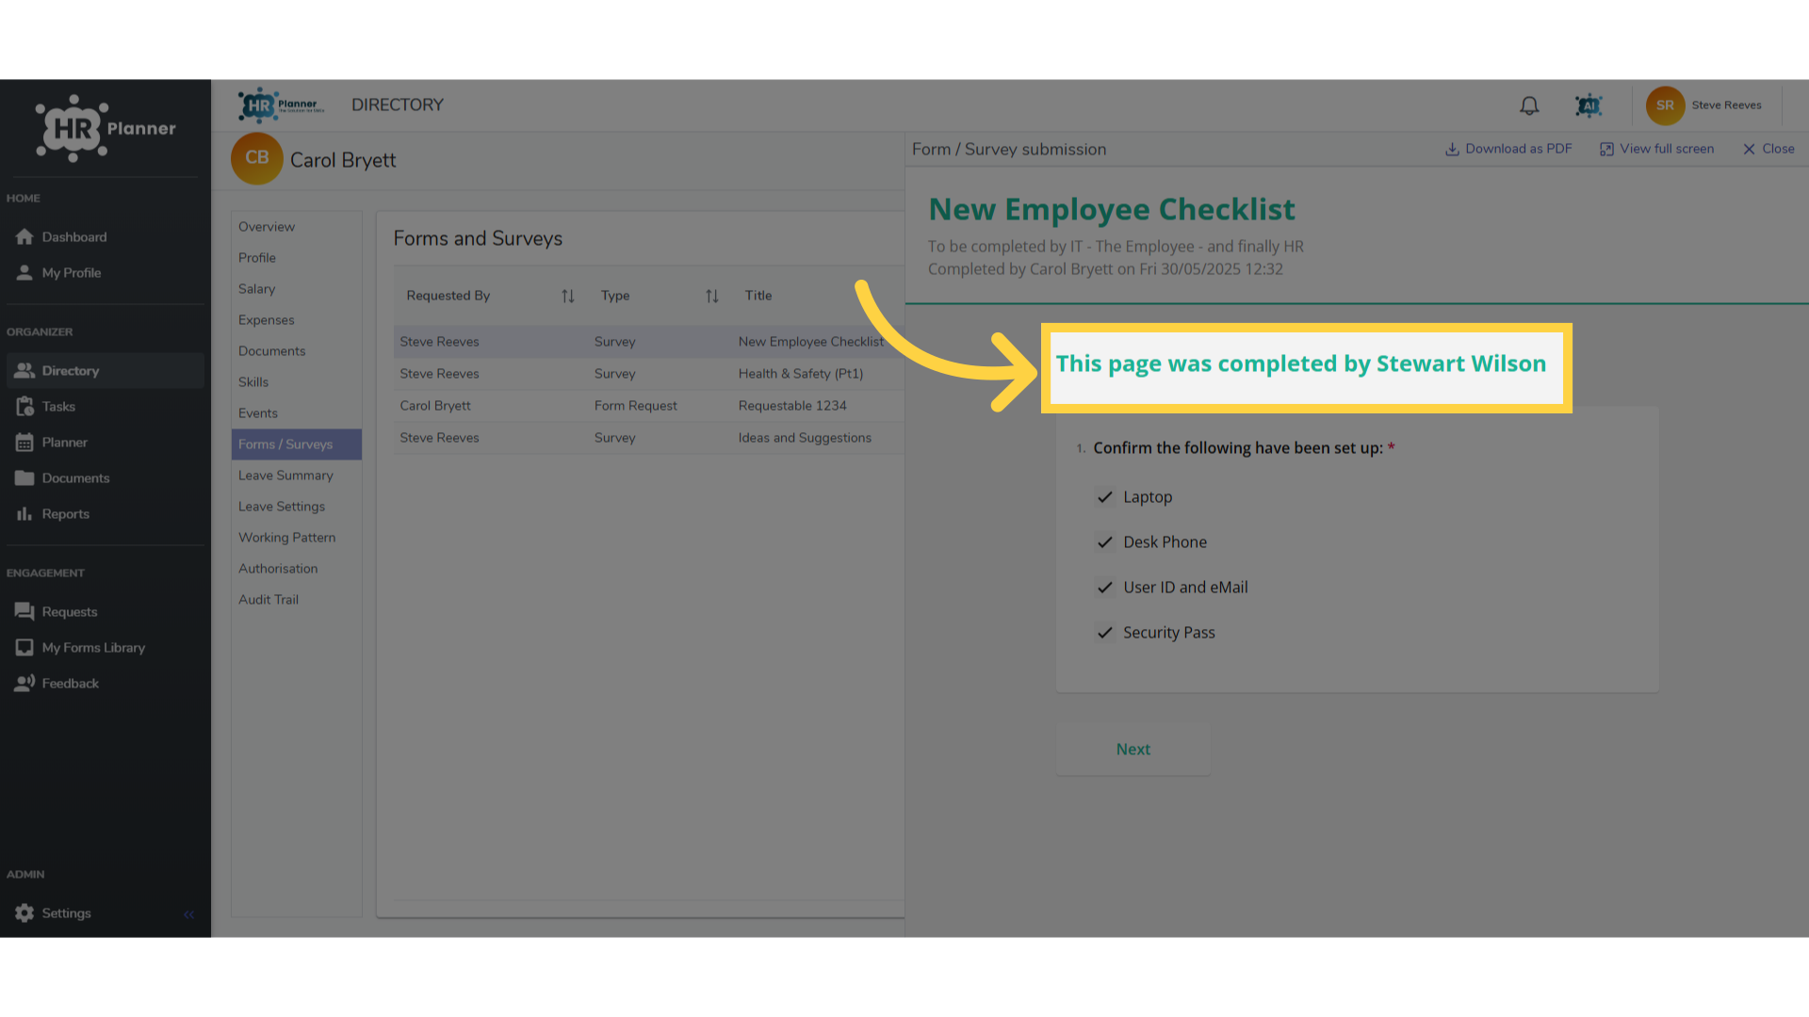Click the Directory people icon

pyautogui.click(x=24, y=370)
